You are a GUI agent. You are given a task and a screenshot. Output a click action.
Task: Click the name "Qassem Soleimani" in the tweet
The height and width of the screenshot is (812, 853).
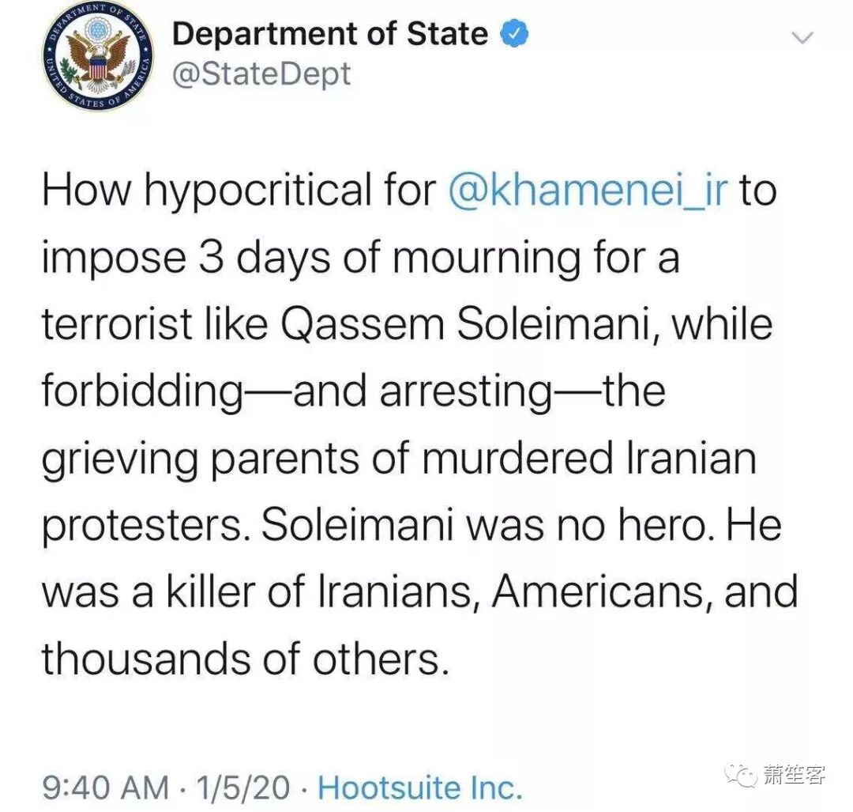click(x=464, y=324)
